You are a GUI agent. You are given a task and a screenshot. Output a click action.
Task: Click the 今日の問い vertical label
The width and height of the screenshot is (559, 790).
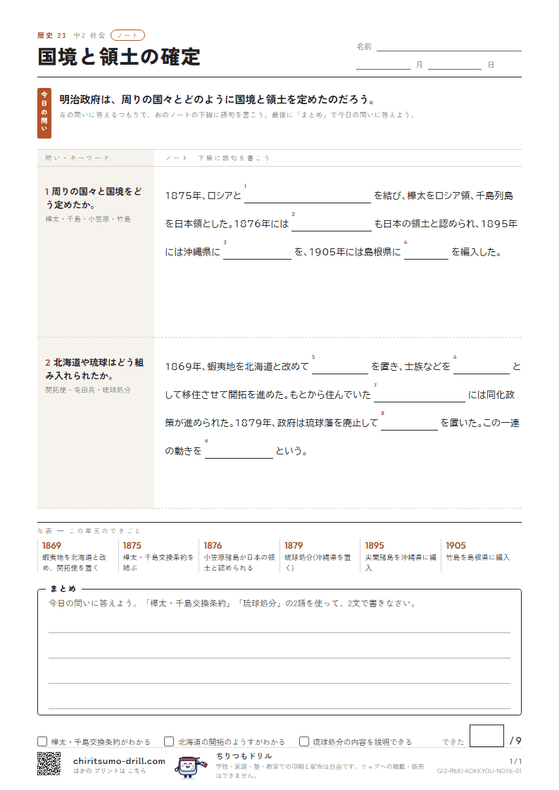click(x=44, y=113)
